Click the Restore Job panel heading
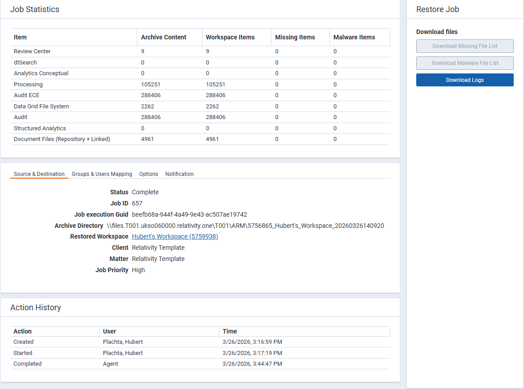Screen dimensions: 524x389 (x=437, y=9)
